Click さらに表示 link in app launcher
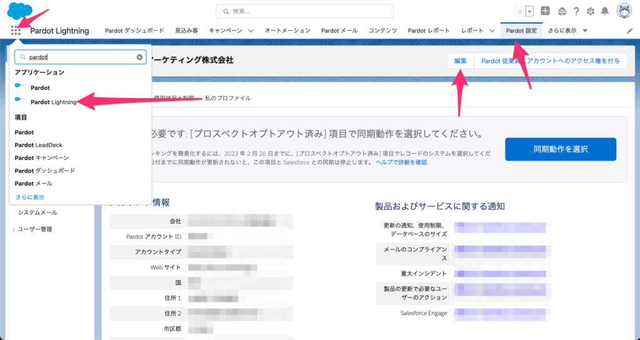Screen dimensions: 640x340 click(30, 197)
